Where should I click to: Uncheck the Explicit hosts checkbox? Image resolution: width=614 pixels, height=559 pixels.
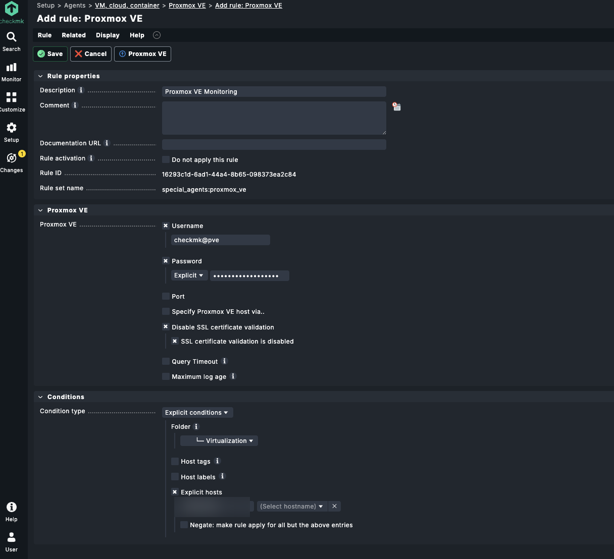[175, 492]
